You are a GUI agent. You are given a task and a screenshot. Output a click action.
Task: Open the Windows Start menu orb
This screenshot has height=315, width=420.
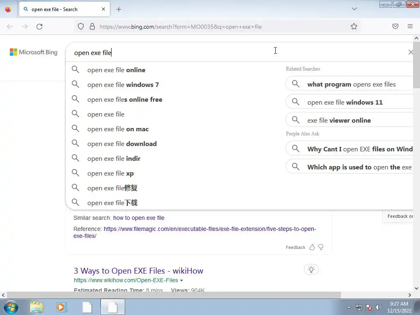coord(11,307)
